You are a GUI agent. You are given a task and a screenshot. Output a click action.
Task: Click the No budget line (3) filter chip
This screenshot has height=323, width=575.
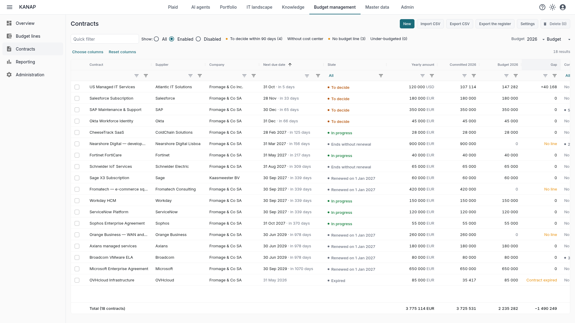(x=347, y=39)
